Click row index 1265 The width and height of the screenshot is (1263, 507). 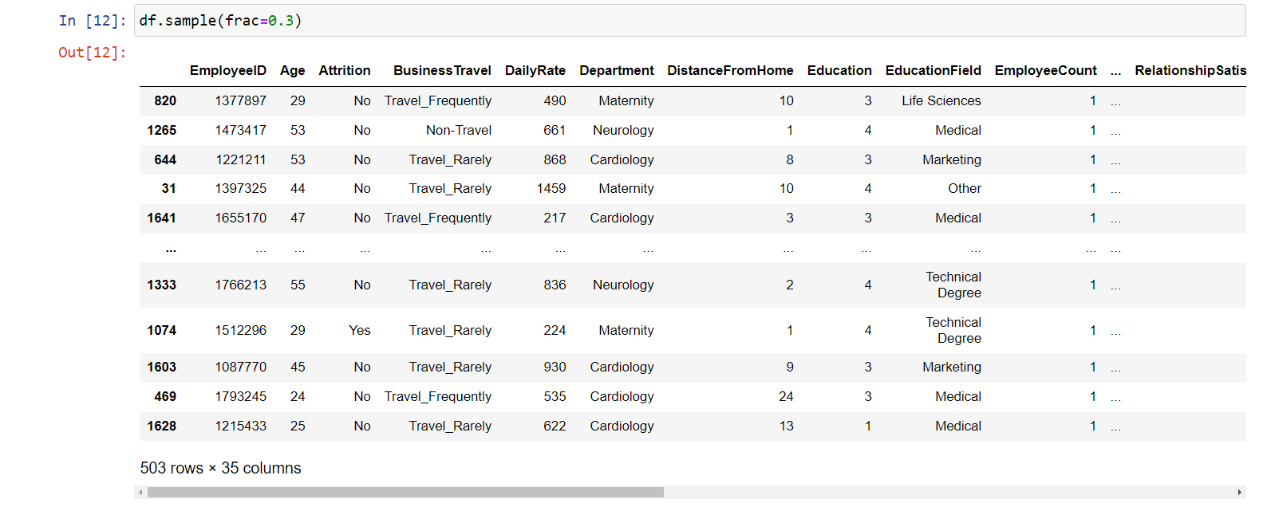pos(161,130)
